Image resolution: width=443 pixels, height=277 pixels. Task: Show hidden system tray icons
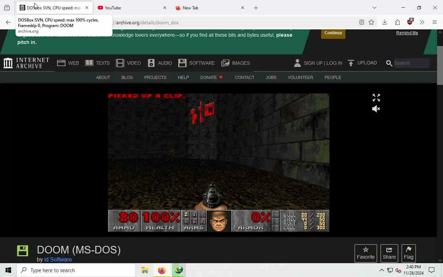coord(381,270)
